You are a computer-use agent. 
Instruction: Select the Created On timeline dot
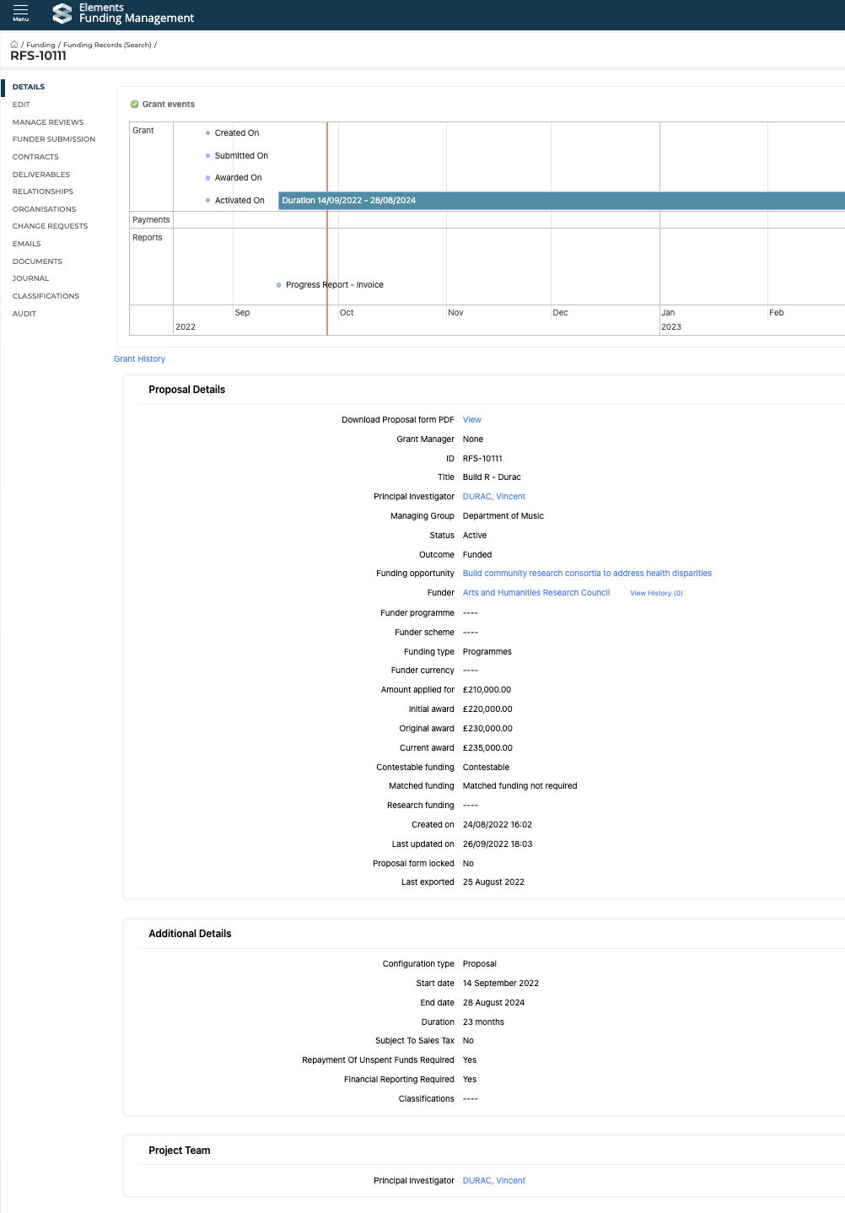coord(208,133)
